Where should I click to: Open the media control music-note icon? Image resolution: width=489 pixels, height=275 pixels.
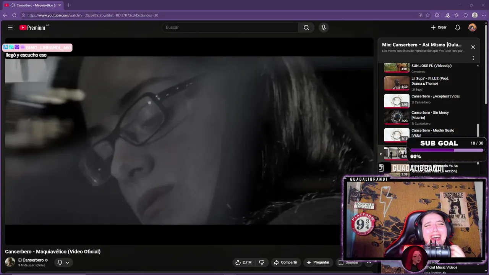tap(447, 15)
